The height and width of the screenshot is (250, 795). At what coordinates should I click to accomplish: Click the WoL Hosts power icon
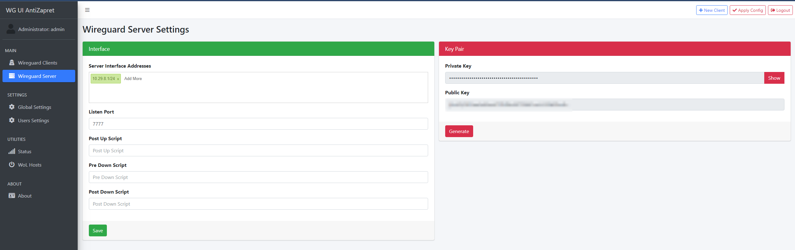tap(12, 165)
